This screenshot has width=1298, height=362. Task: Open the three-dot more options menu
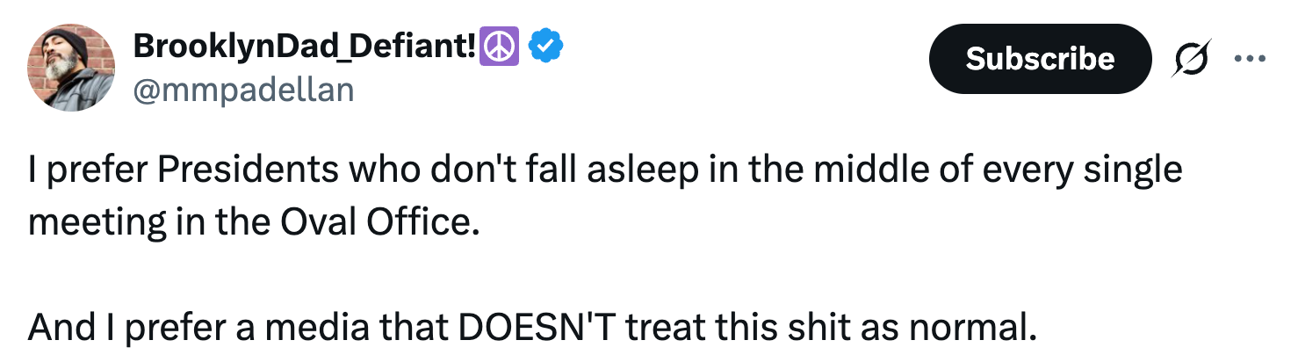tap(1251, 59)
